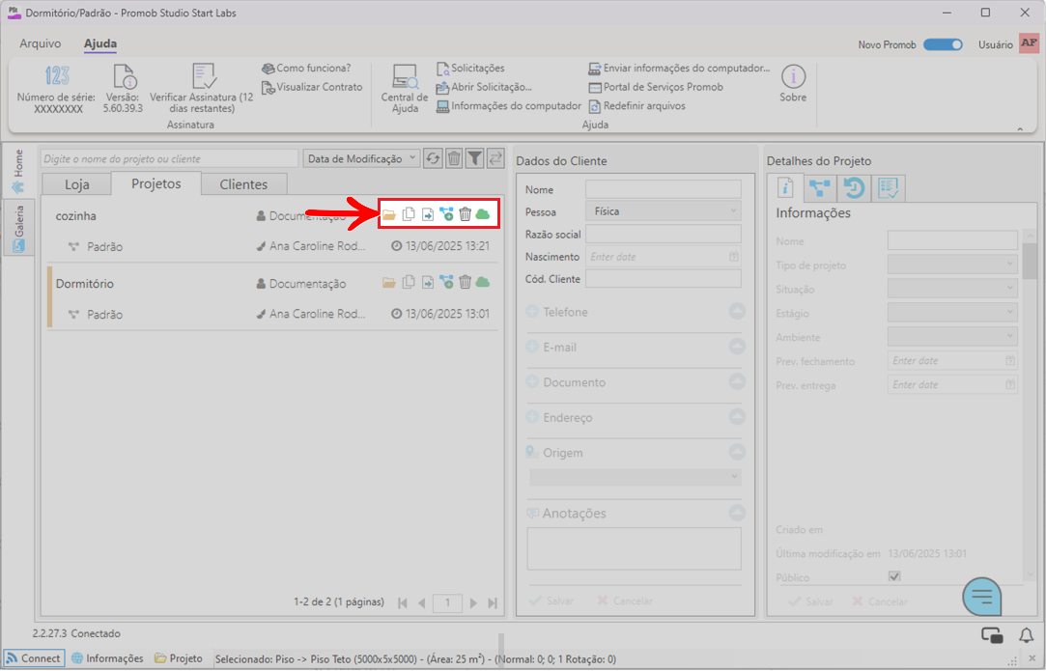
Task: Open the Tipo de projeto dropdown
Action: 952,265
